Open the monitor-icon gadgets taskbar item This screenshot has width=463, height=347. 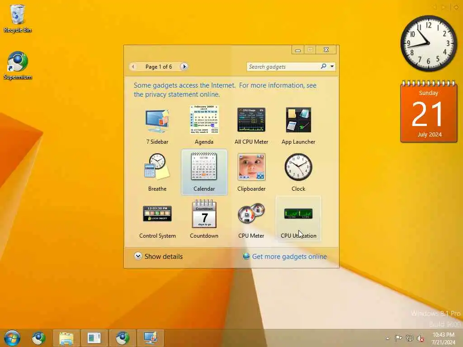coord(150,338)
